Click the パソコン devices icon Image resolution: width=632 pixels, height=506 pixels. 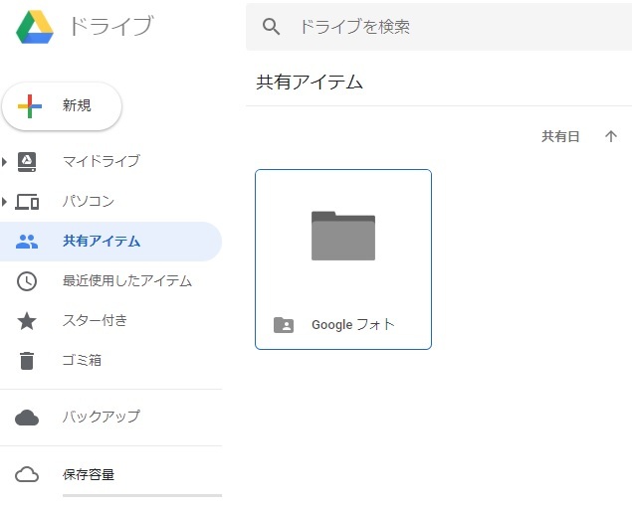pos(28,202)
